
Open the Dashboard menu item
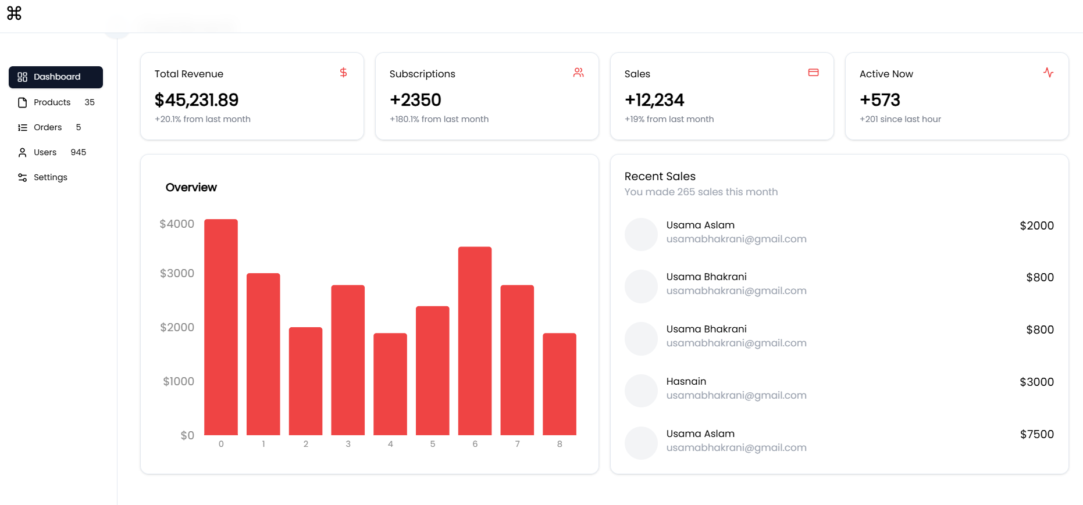56,77
